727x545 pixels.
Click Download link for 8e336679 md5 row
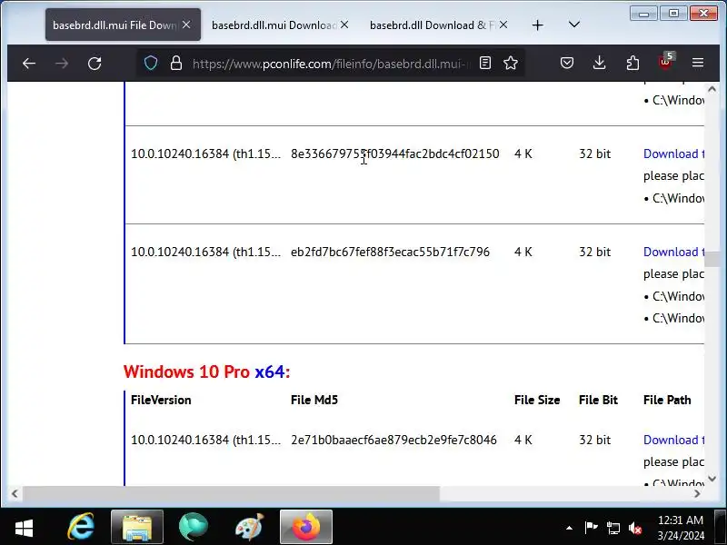coord(673,154)
